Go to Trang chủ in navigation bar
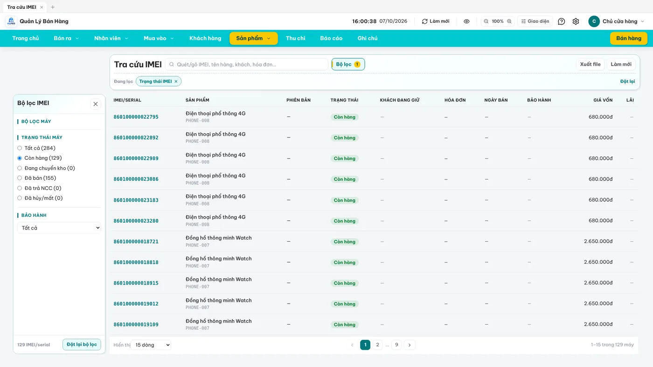This screenshot has width=653, height=367. [26, 38]
